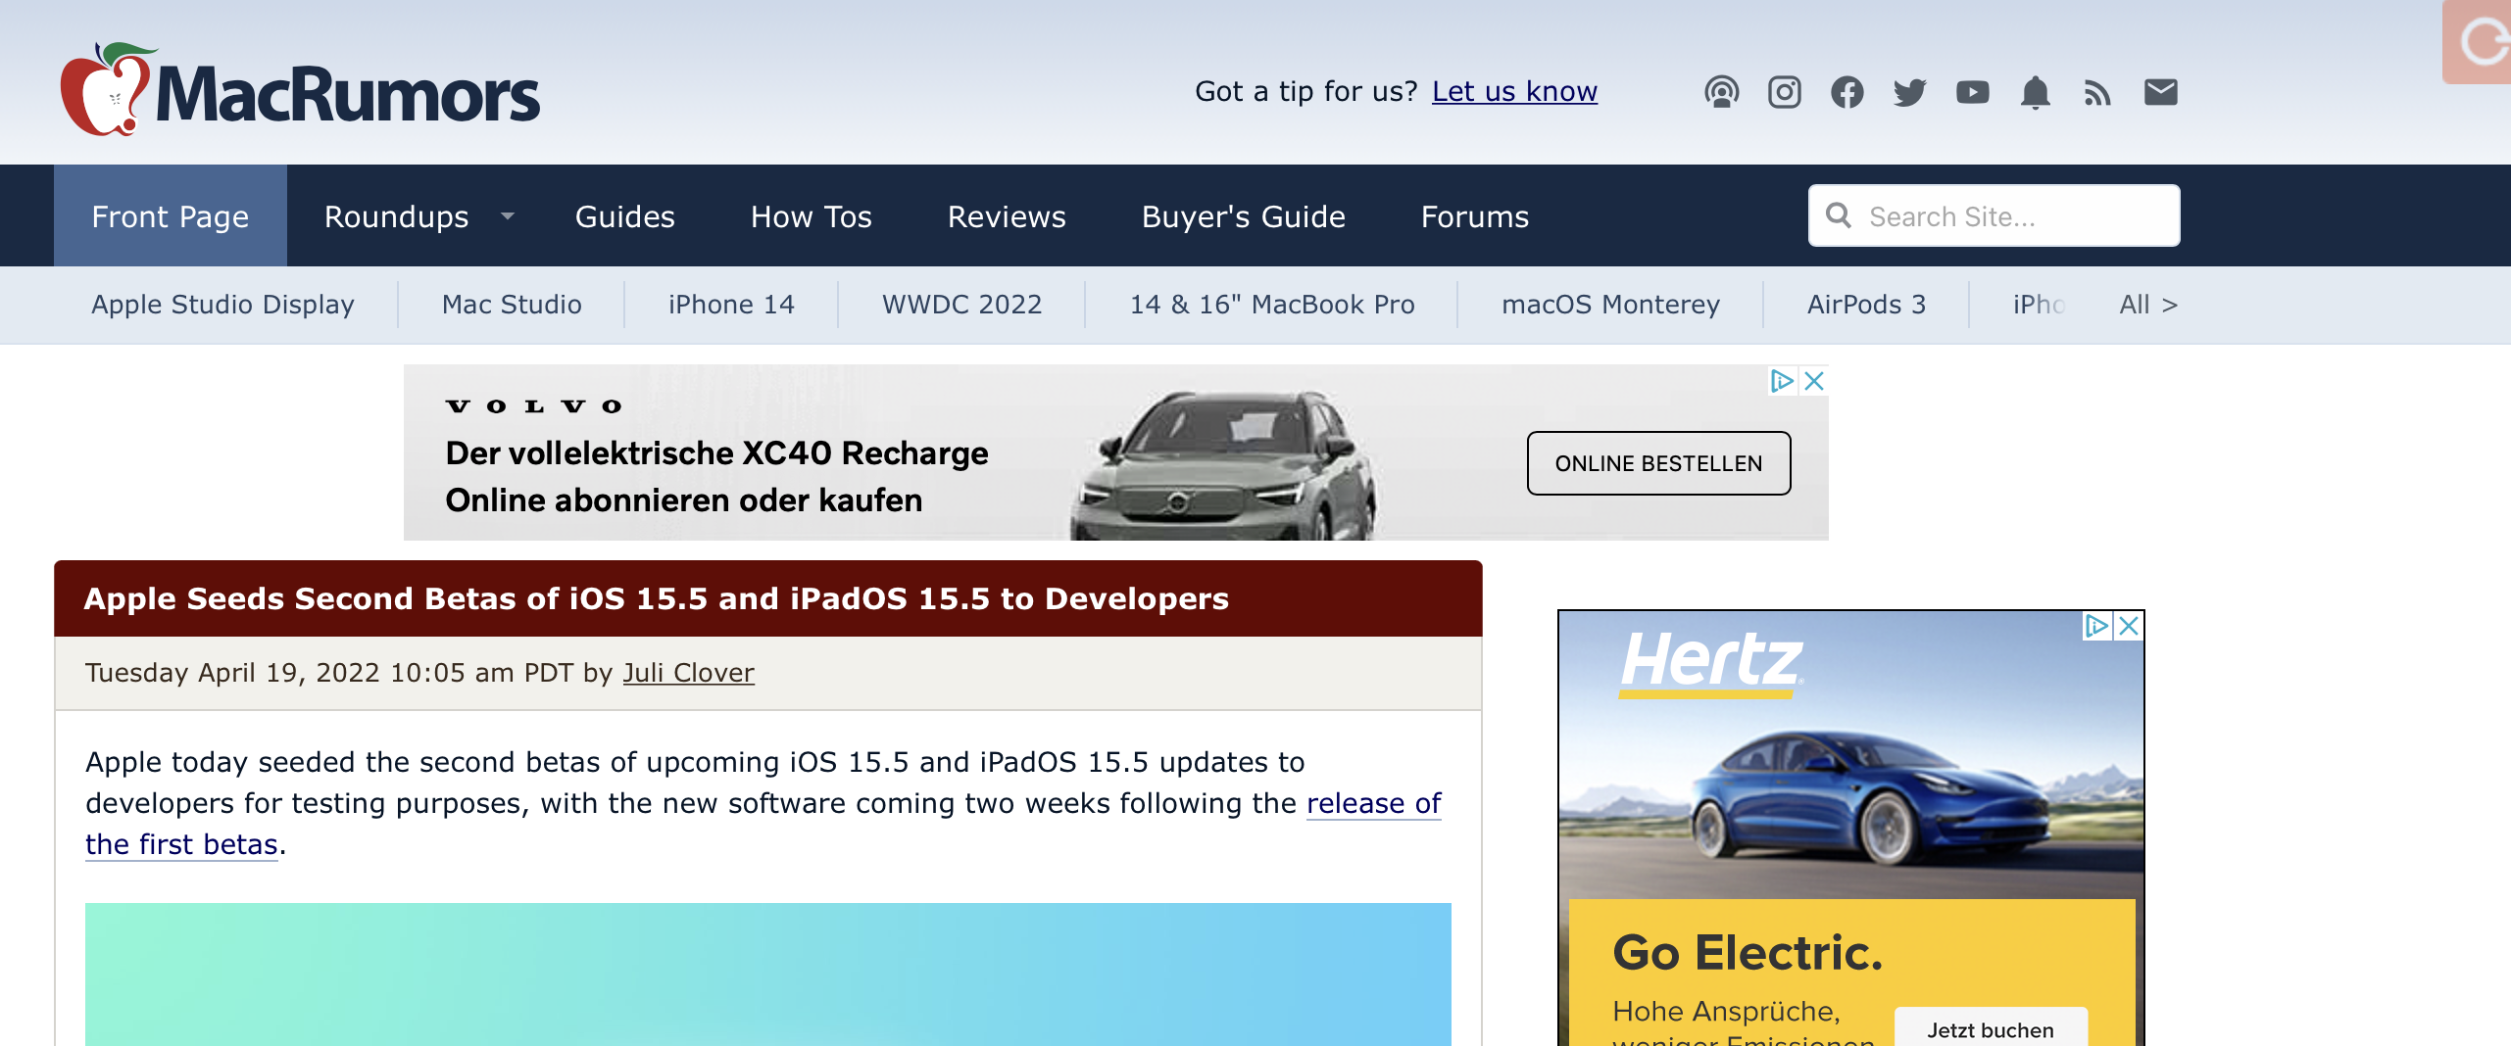
Task: Open author Juli Clover's profile
Action: [x=689, y=673]
